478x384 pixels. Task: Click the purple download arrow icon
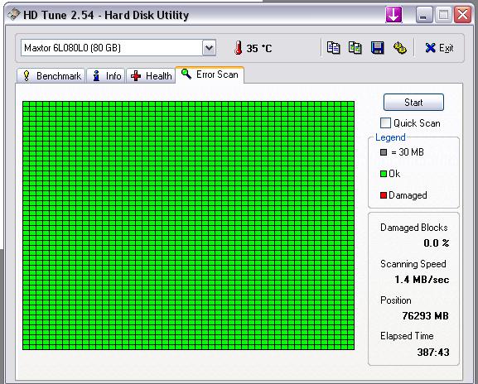394,14
